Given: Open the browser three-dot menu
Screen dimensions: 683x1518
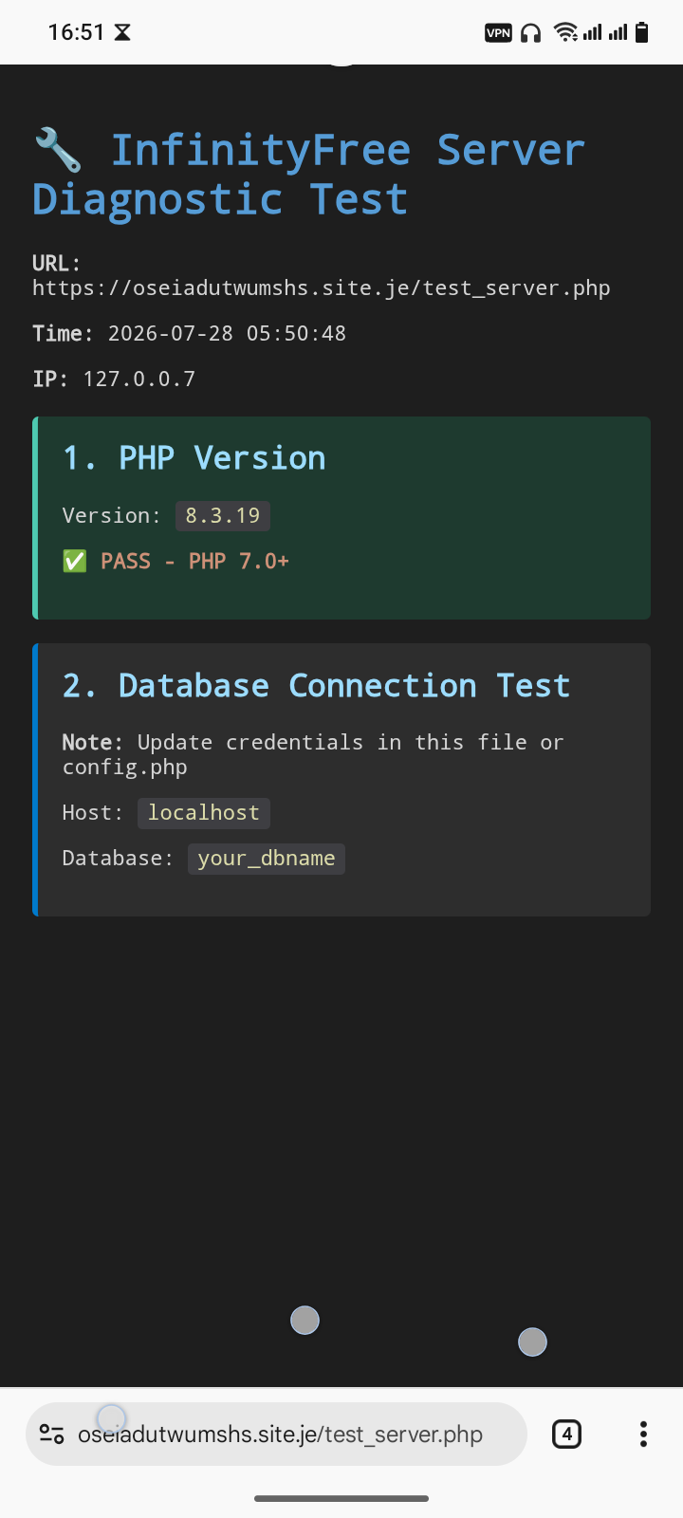Looking at the screenshot, I should click(643, 1434).
